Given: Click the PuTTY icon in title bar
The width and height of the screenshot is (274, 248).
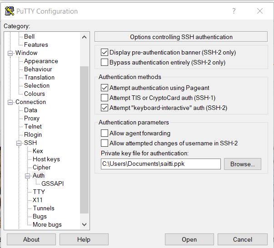Looking at the screenshot, I should [x=9, y=11].
